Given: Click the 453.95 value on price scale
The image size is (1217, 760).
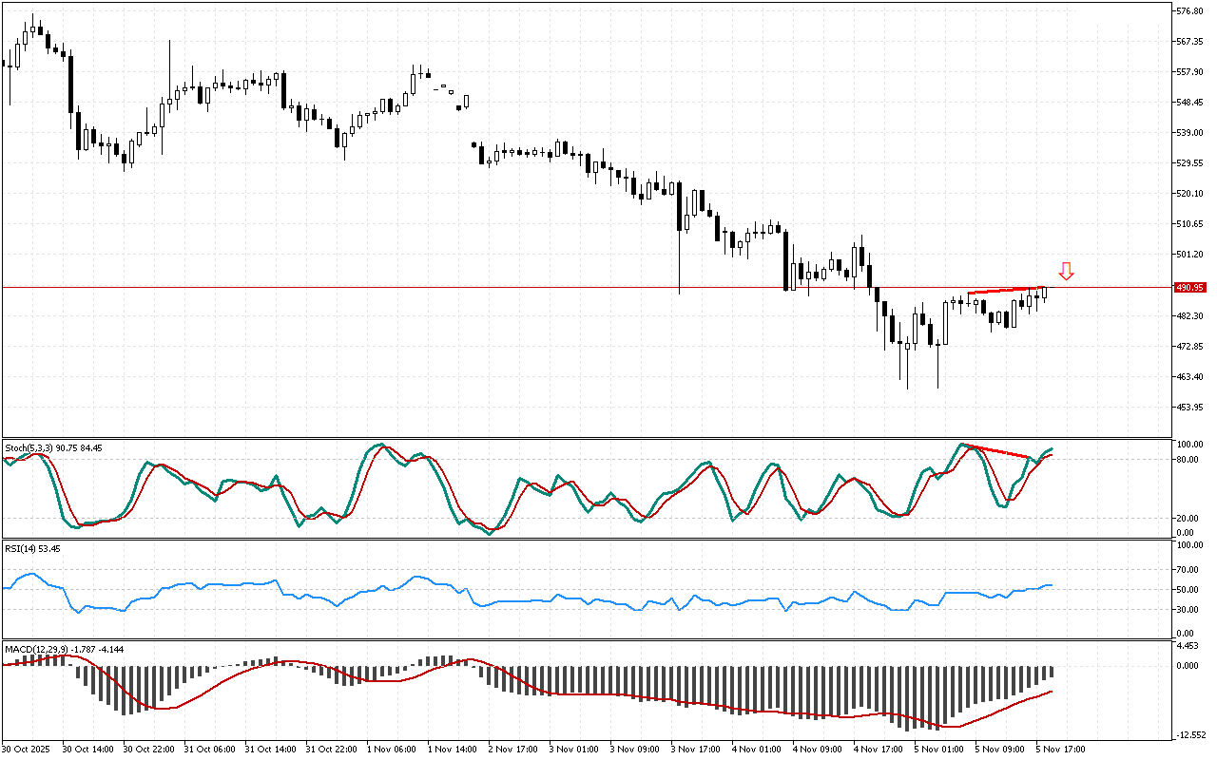Looking at the screenshot, I should (x=1189, y=408).
